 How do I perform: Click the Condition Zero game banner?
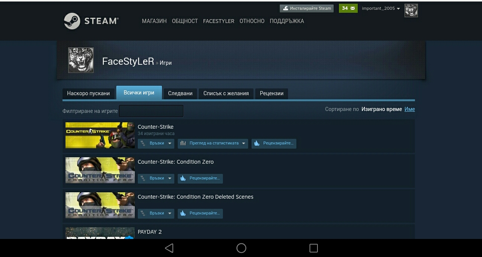pos(100,170)
